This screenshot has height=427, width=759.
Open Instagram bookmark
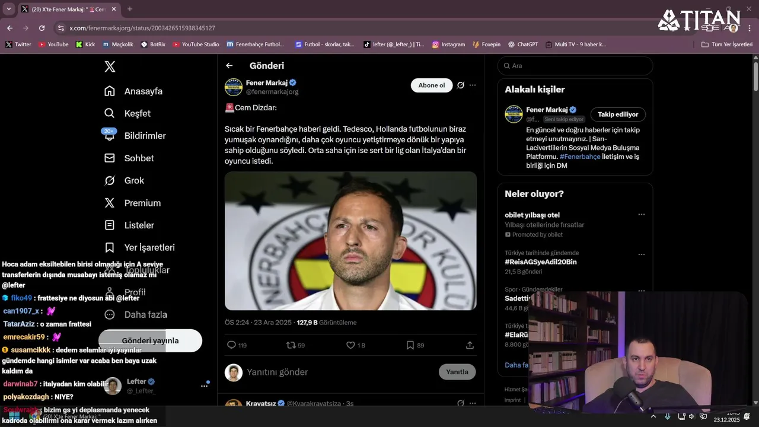tap(448, 44)
